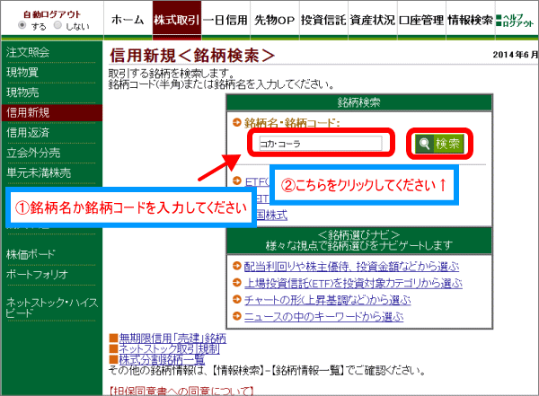Switch to the 先物OP tab
Screen dimensions: 539x396
275,20
